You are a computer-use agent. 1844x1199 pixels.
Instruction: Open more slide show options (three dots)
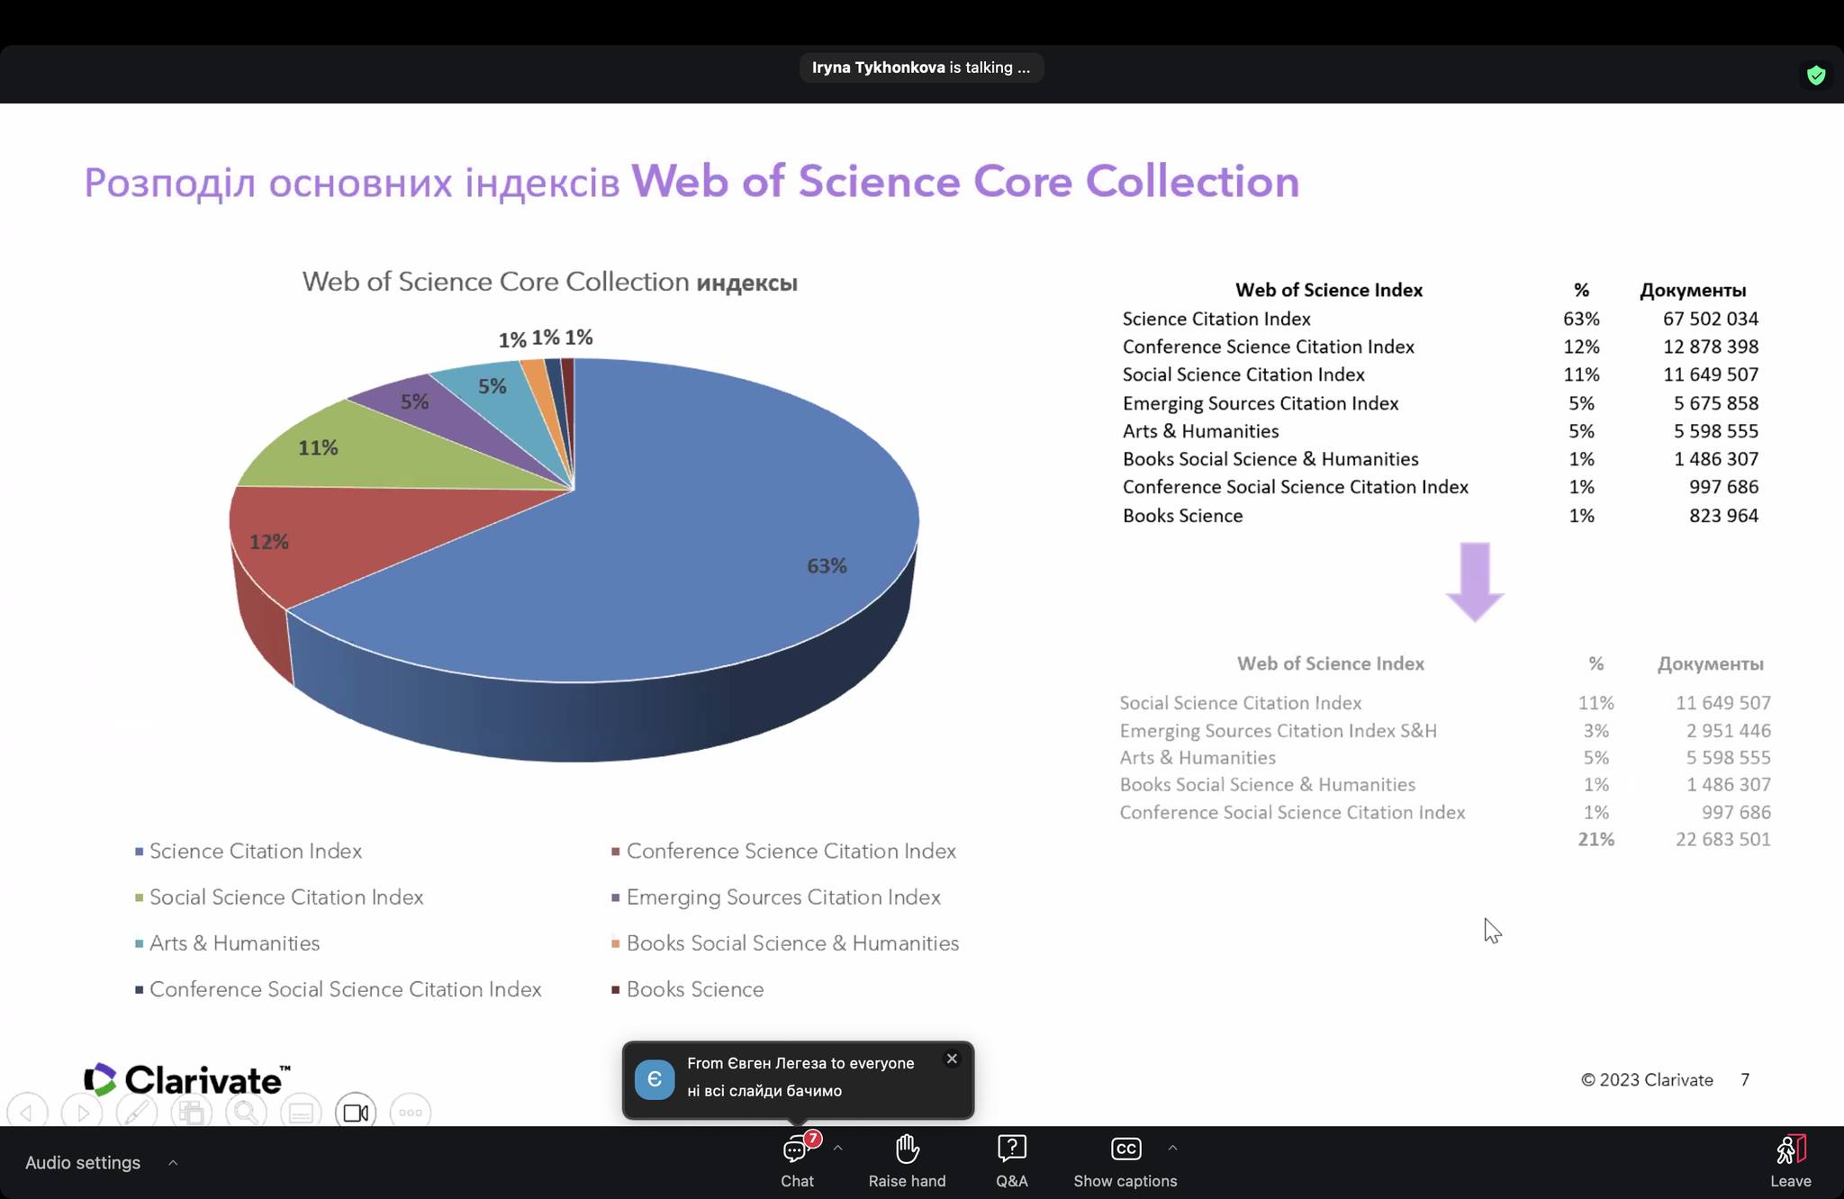(411, 1113)
